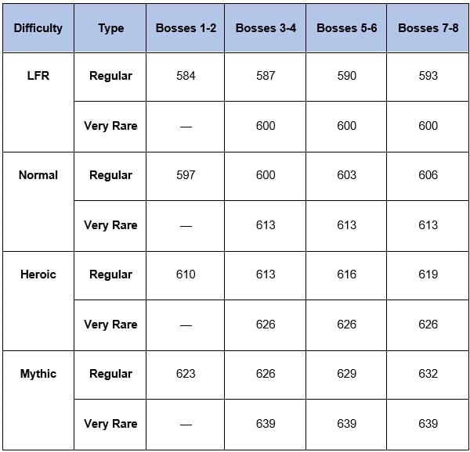Image resolution: width=470 pixels, height=452 pixels.
Task: Click the 623 item level cell
Action: [186, 374]
